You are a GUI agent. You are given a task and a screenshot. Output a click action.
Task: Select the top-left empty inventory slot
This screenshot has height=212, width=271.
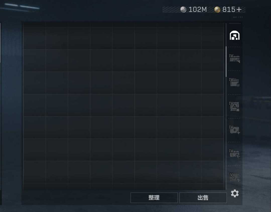[x=34, y=38]
